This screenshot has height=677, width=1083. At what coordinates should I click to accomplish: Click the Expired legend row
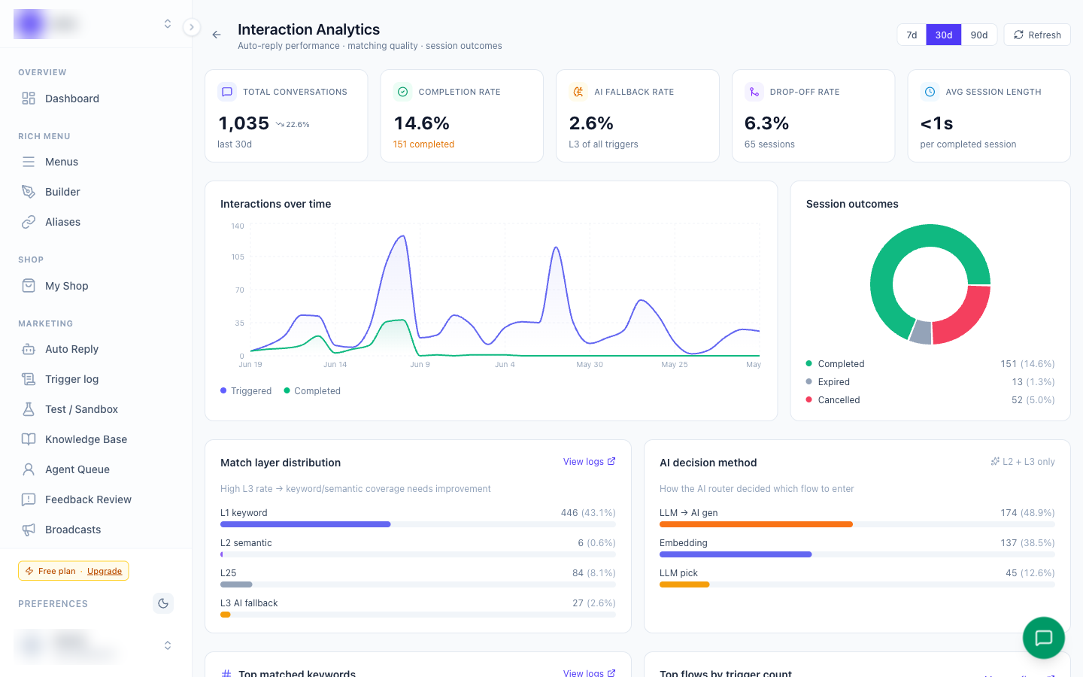coord(930,382)
